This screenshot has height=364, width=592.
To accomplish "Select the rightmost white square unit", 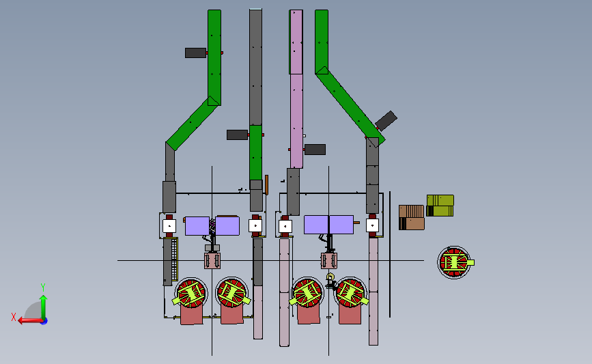I will tap(372, 225).
